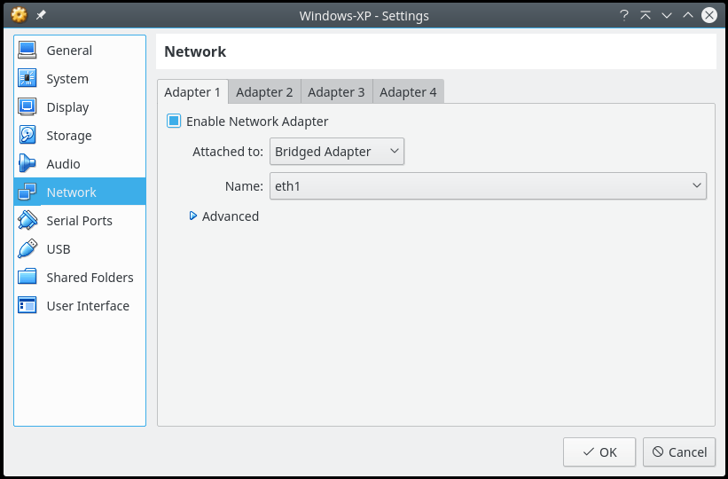Select the Storage disk icon
This screenshot has width=728, height=479.
27,136
